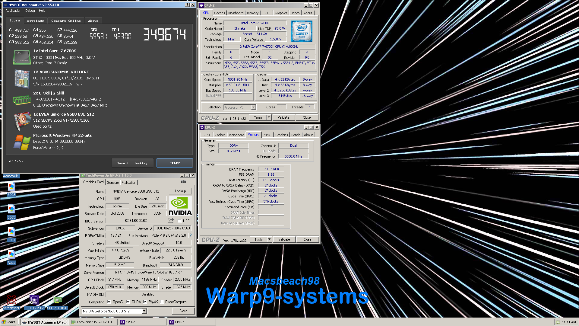
Task: Launch the Screenshot desktop icon
Action: tap(11, 302)
